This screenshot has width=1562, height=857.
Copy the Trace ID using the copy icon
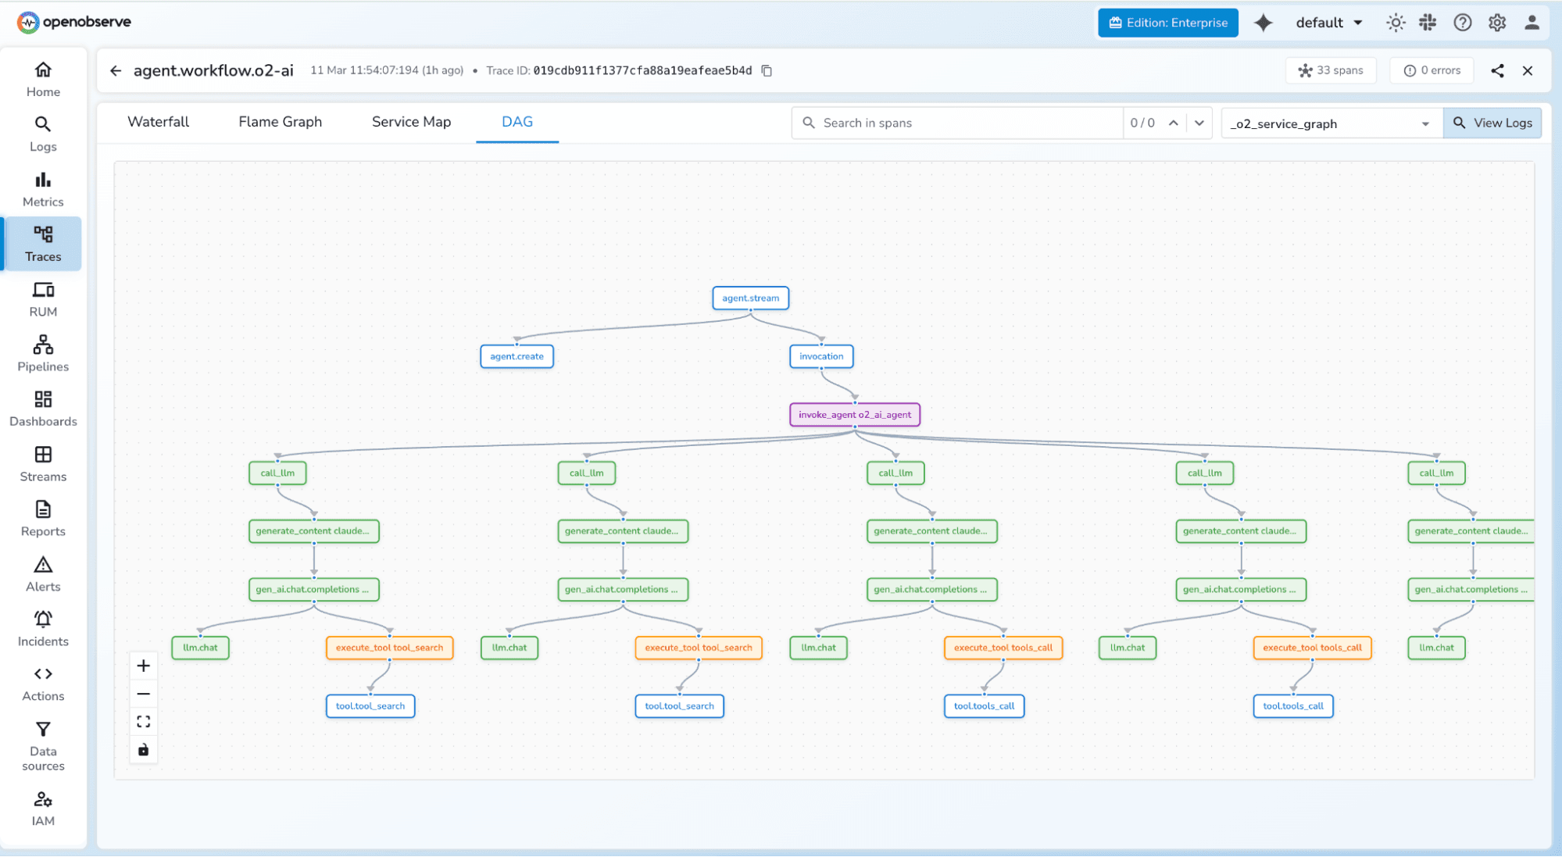(x=767, y=70)
